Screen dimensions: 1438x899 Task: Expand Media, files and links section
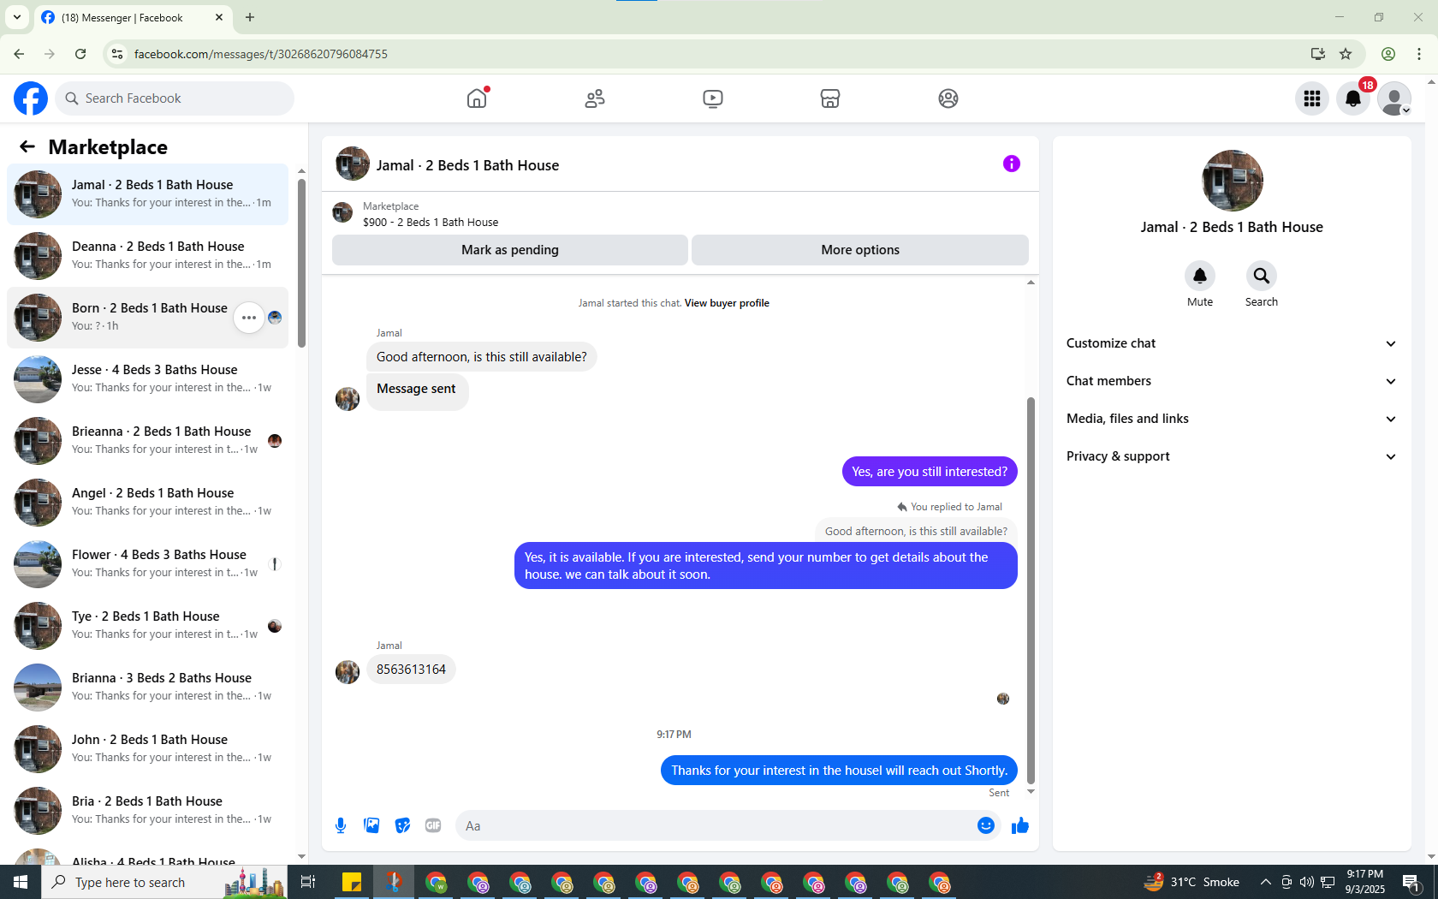(x=1232, y=419)
